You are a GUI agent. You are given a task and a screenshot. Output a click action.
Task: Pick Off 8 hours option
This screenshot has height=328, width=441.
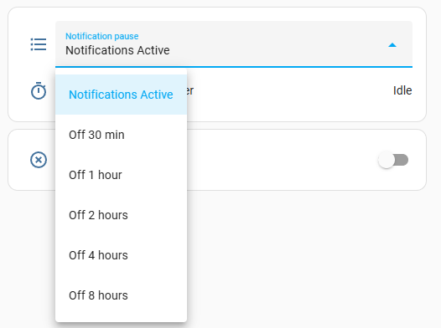(x=121, y=295)
